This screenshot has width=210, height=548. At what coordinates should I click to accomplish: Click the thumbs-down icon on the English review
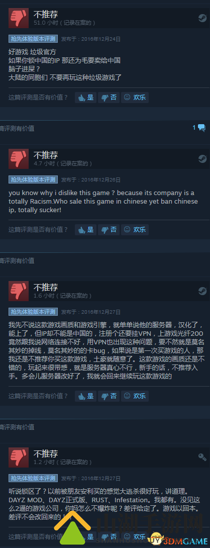pos(19,159)
